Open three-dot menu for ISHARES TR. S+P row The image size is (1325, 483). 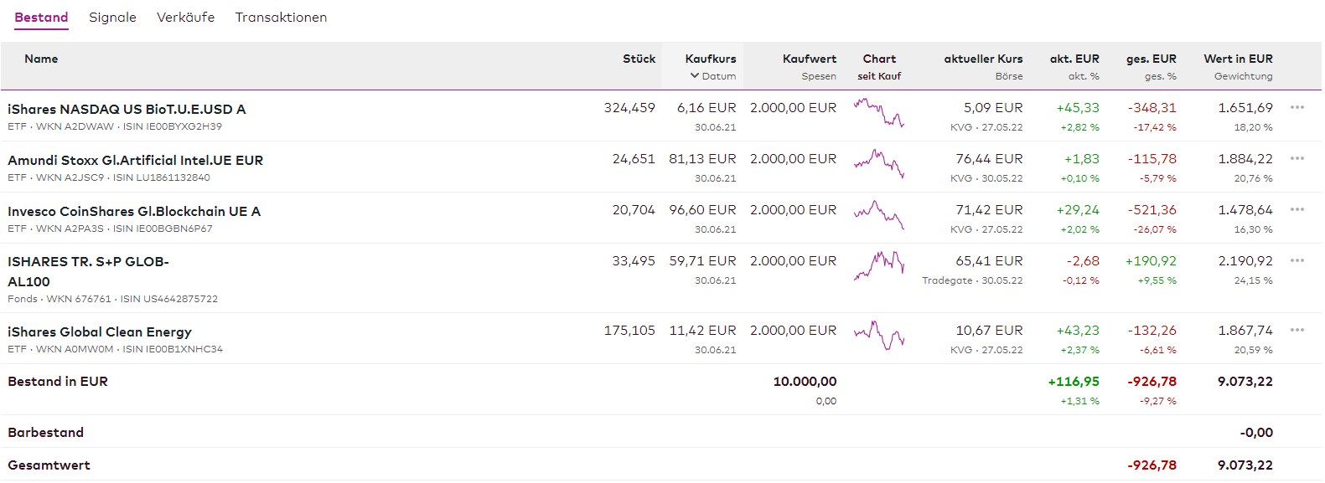click(1297, 260)
